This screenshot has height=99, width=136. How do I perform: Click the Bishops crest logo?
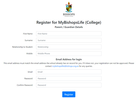pos(69,7)
